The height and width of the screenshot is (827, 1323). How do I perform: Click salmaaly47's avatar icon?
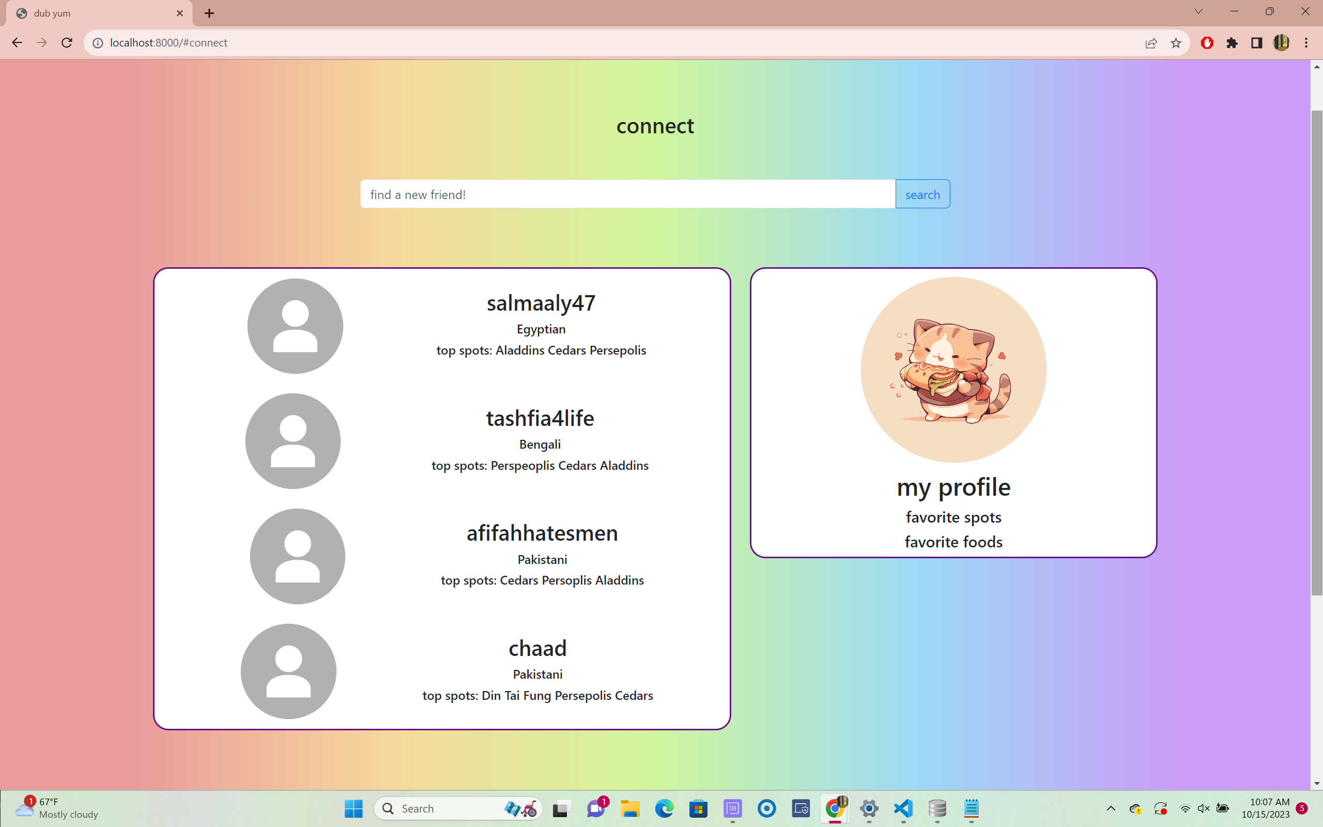[295, 326]
